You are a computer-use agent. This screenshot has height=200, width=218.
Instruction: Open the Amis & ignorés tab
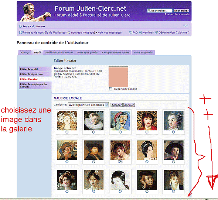[x=143, y=52]
